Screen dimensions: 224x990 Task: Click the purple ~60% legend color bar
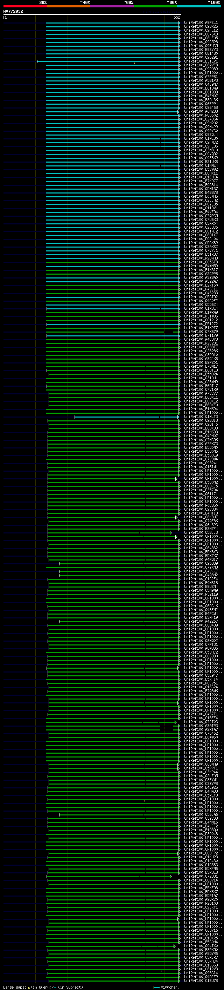112,6
